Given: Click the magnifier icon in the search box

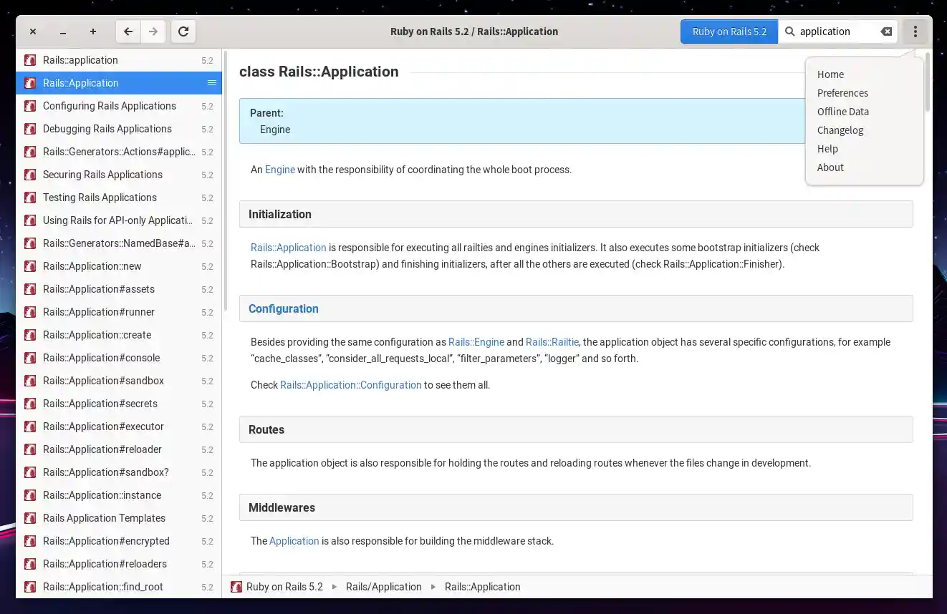Looking at the screenshot, I should [789, 31].
